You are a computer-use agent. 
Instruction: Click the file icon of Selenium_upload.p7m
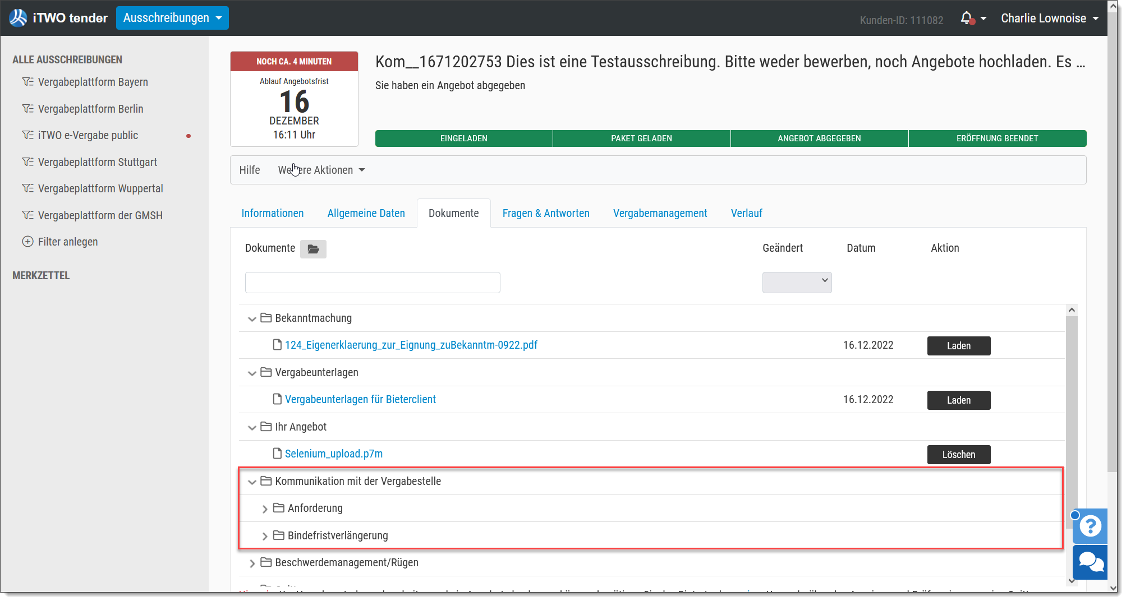(x=277, y=454)
